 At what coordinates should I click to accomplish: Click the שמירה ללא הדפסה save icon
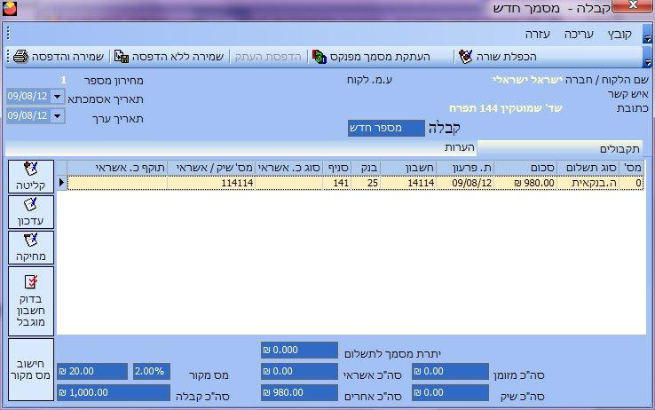(122, 57)
